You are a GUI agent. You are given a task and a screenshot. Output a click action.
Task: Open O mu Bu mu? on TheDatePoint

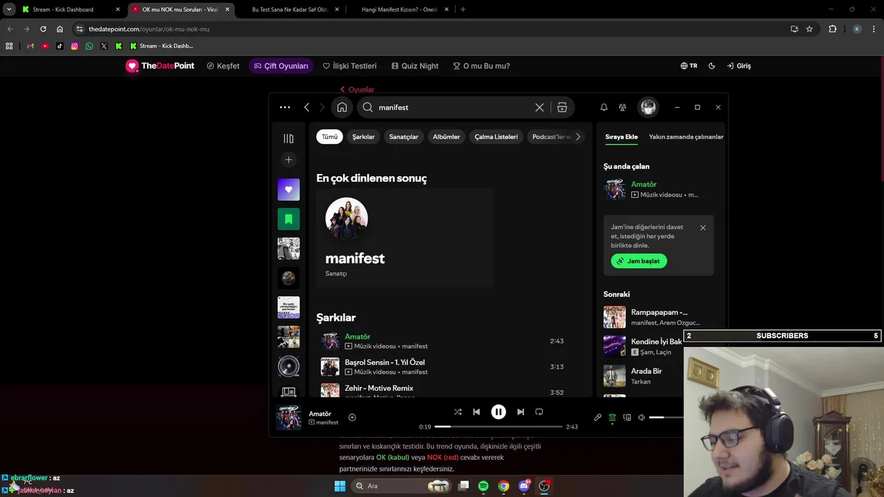click(x=481, y=66)
